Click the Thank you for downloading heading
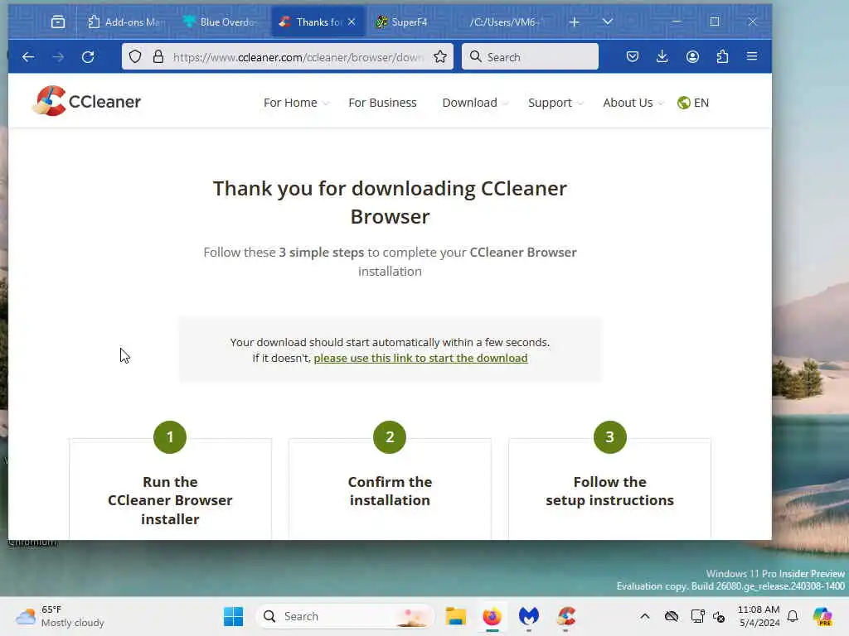This screenshot has width=849, height=636. [390, 202]
